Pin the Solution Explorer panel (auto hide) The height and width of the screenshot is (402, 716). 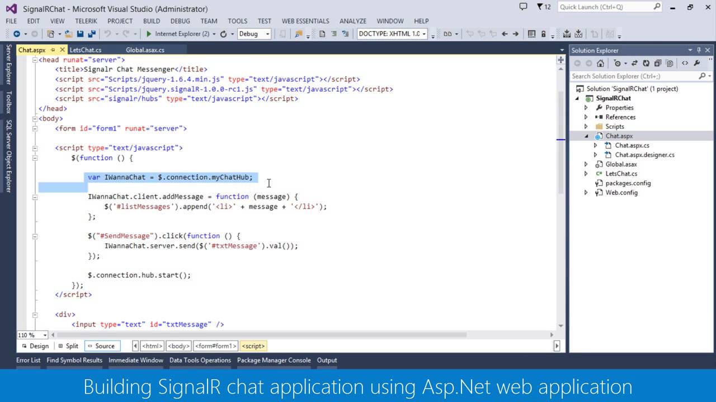(x=699, y=50)
